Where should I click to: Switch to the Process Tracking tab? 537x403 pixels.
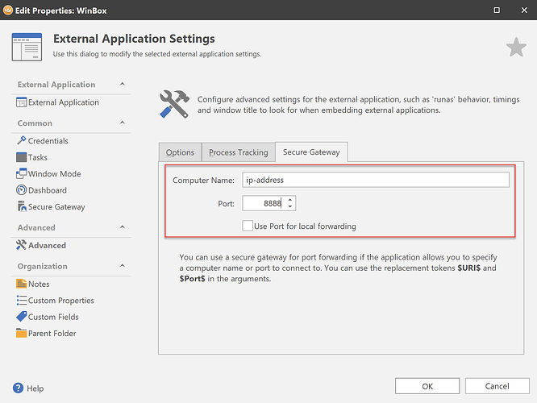(x=238, y=152)
